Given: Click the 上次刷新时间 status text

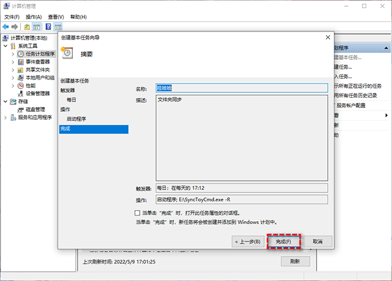Looking at the screenshot, I should pos(119,262).
